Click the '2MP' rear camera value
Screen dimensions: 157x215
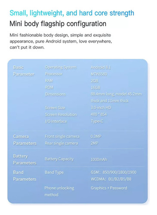tap(94, 143)
